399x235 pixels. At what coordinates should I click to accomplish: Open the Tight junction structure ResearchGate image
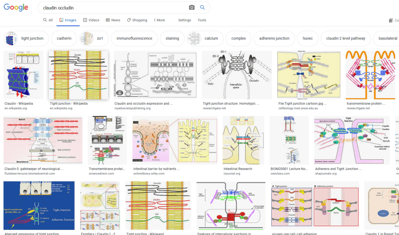[237, 75]
